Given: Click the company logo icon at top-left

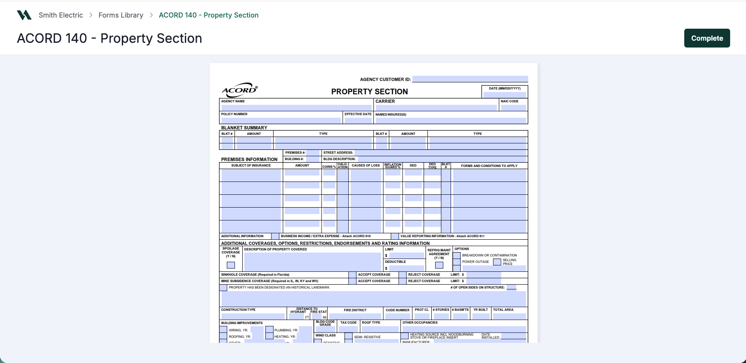Looking at the screenshot, I should click(x=24, y=15).
